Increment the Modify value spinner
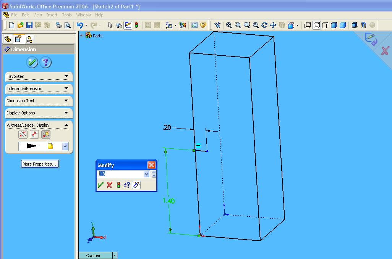The image size is (392, 259). 154,172
